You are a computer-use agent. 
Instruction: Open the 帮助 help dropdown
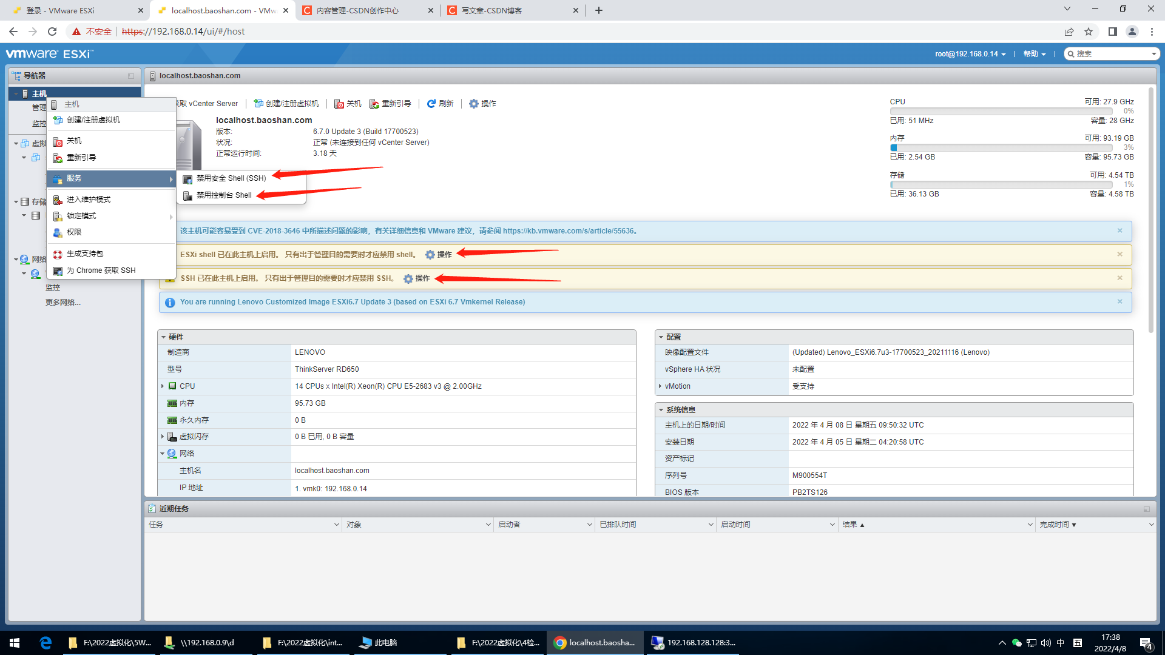coord(1034,54)
